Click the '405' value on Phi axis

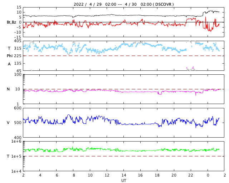pyautogui.click(x=18, y=41)
